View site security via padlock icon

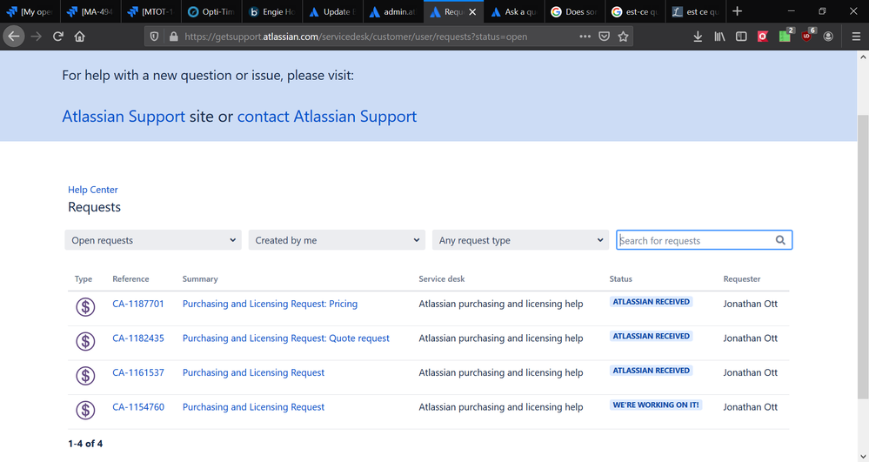tap(173, 37)
